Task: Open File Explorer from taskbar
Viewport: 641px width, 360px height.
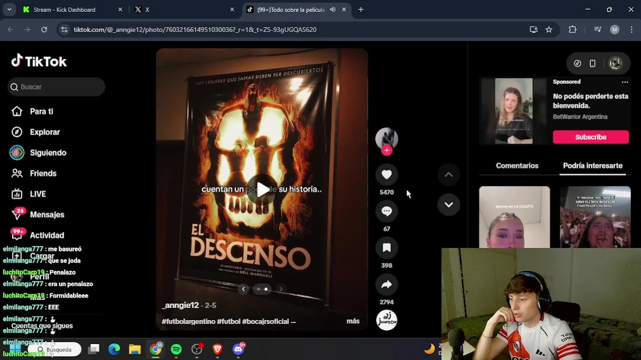Action: click(x=135, y=349)
